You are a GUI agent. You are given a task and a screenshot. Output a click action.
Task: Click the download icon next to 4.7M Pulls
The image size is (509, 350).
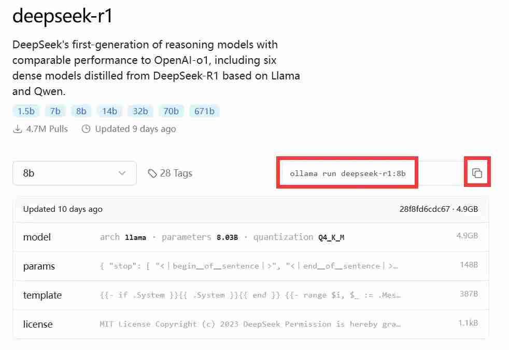[18, 129]
